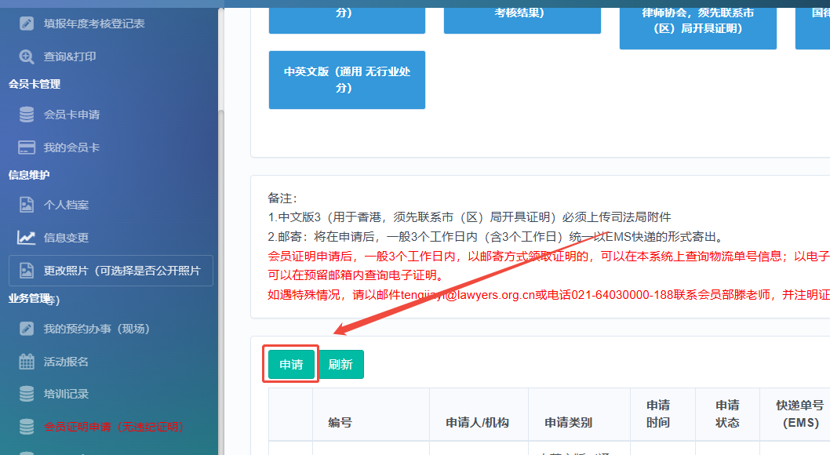The height and width of the screenshot is (455, 830).
Task: Click the note line starting 1.中文版3
Action: click(469, 217)
